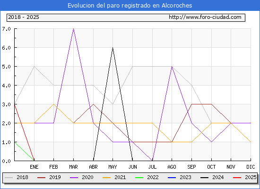Click the MAY month axis label

click(x=113, y=167)
